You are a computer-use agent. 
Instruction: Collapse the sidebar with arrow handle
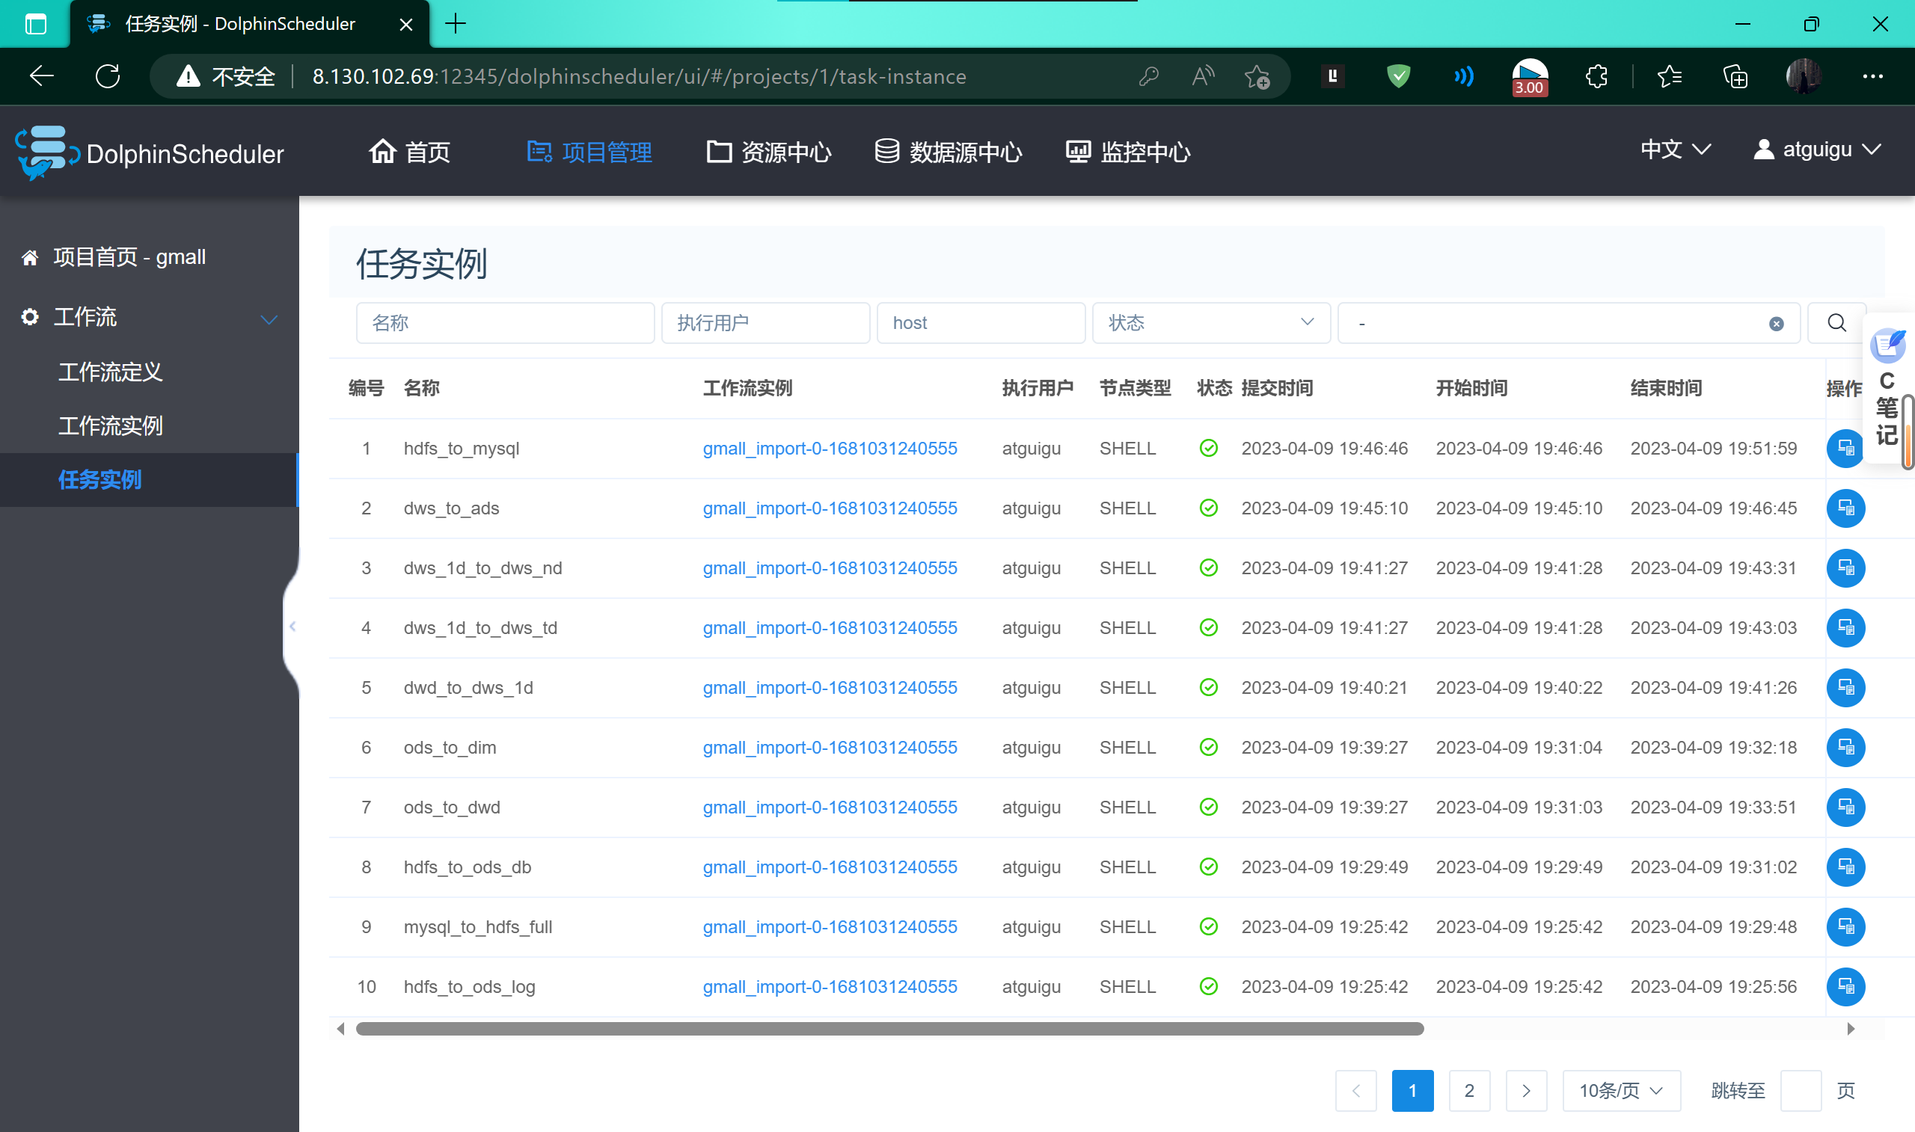pyautogui.click(x=292, y=627)
